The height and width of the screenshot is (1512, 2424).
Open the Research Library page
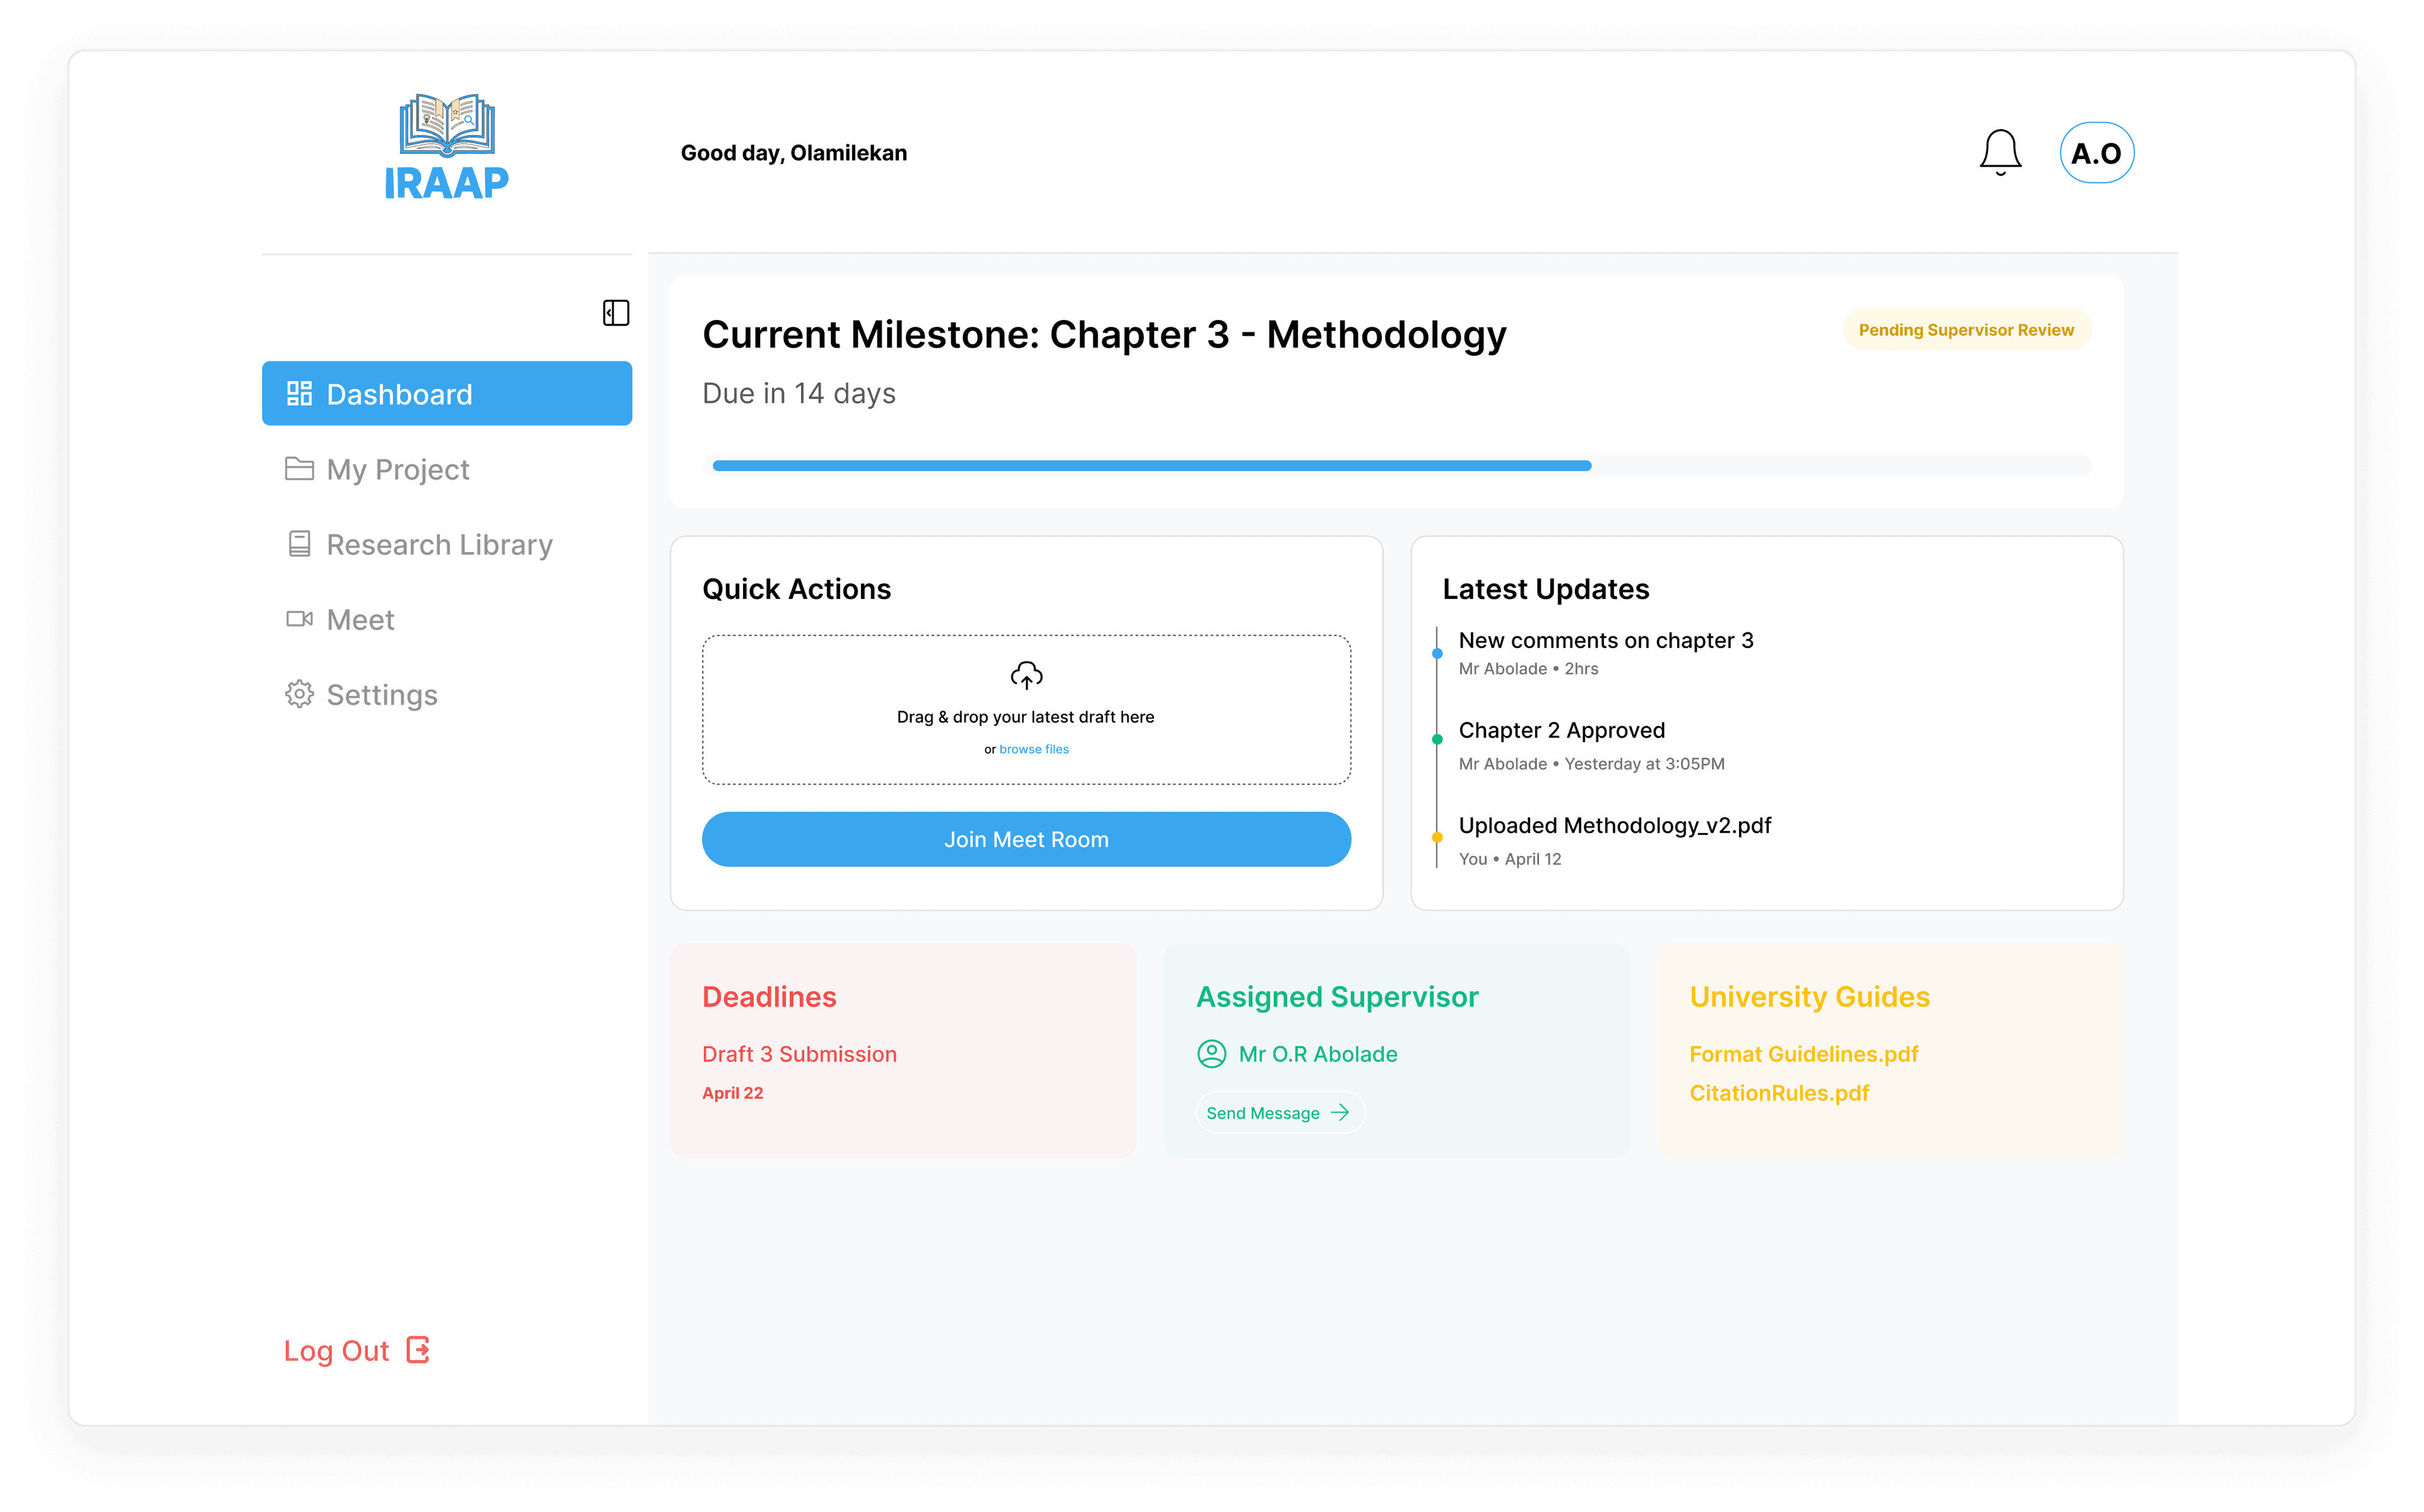[x=447, y=544]
